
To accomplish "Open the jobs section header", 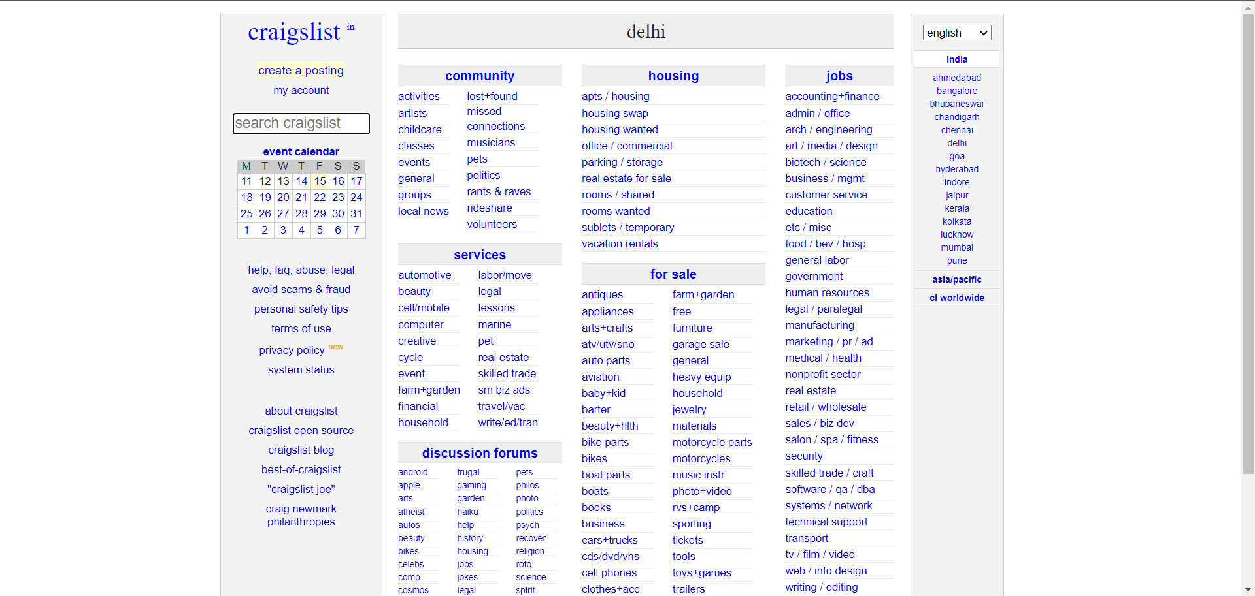I will (x=839, y=76).
